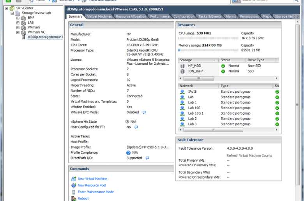Click New Virtual Machine command link

click(x=92, y=179)
